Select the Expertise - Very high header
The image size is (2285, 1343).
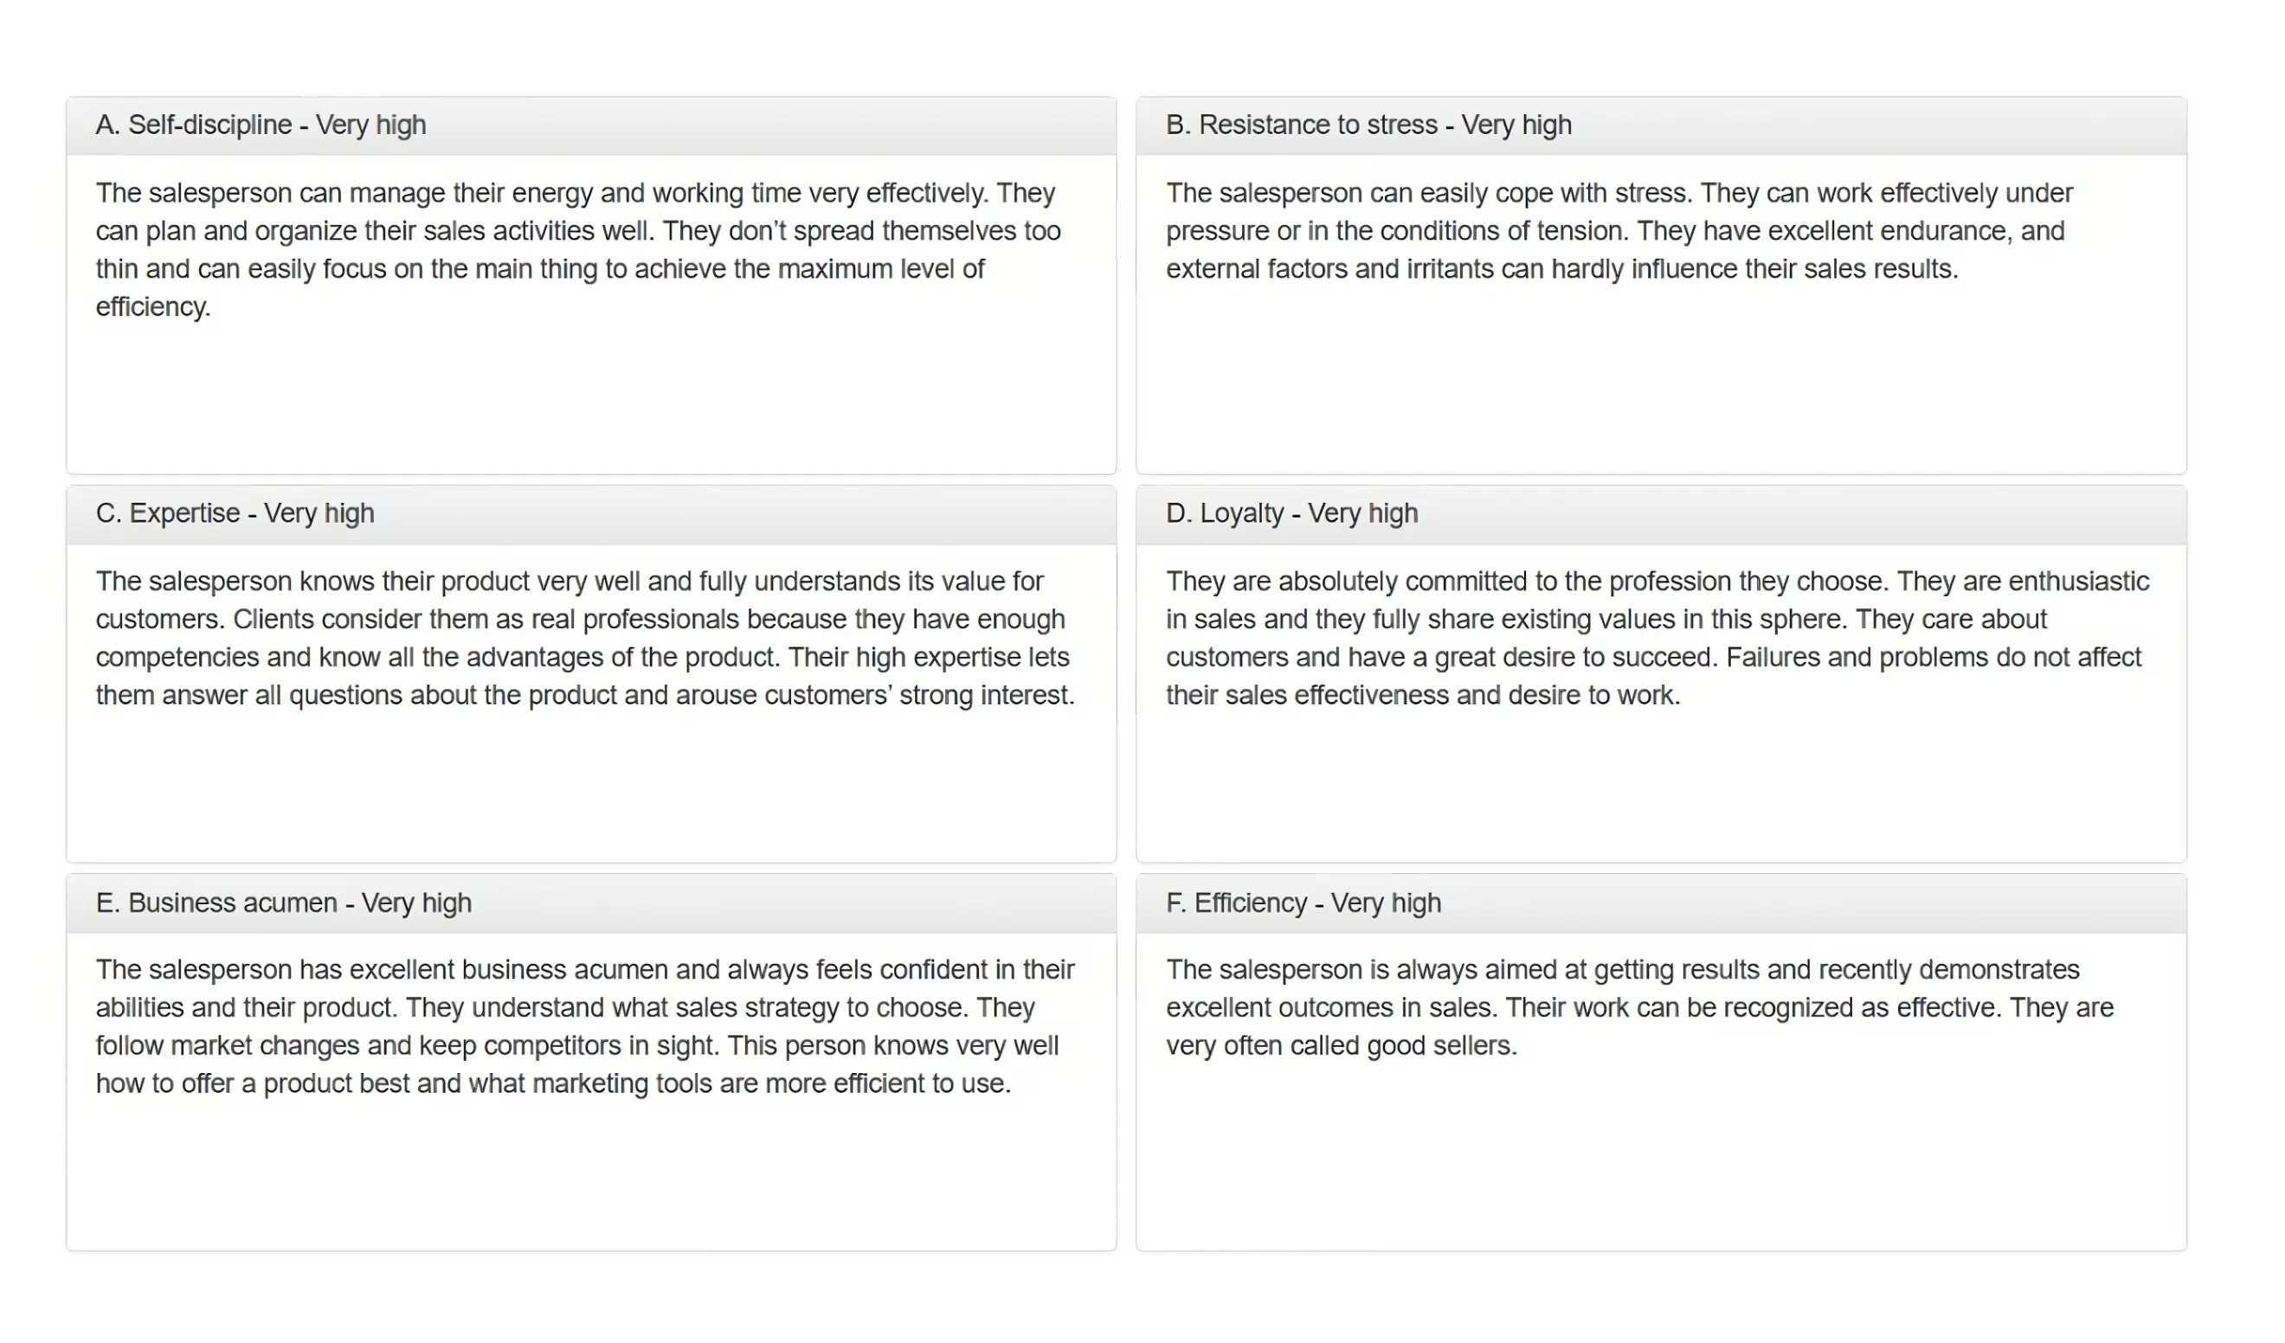(x=235, y=513)
